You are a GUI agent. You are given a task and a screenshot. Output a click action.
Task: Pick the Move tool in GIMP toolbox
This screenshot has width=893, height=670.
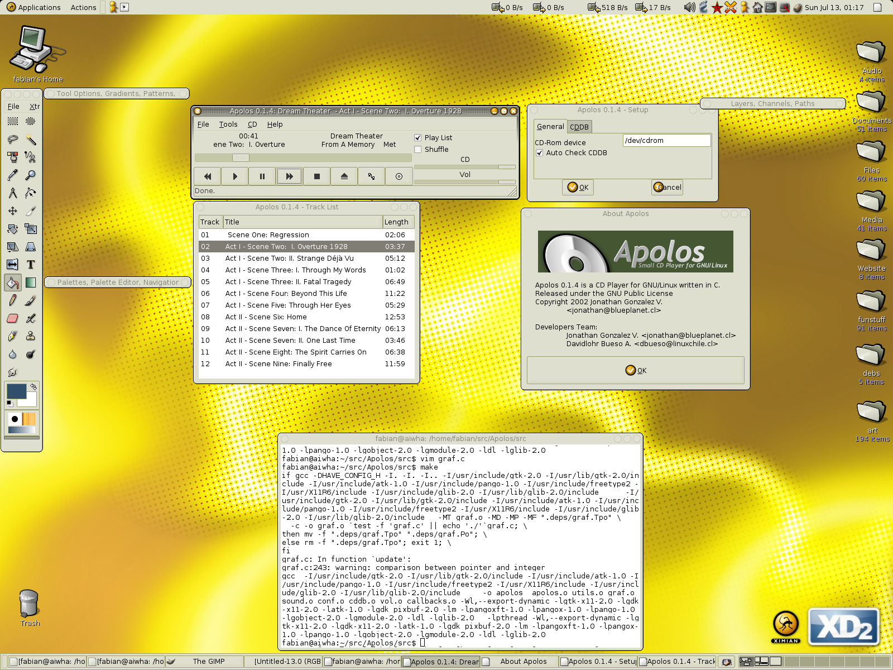(13, 211)
